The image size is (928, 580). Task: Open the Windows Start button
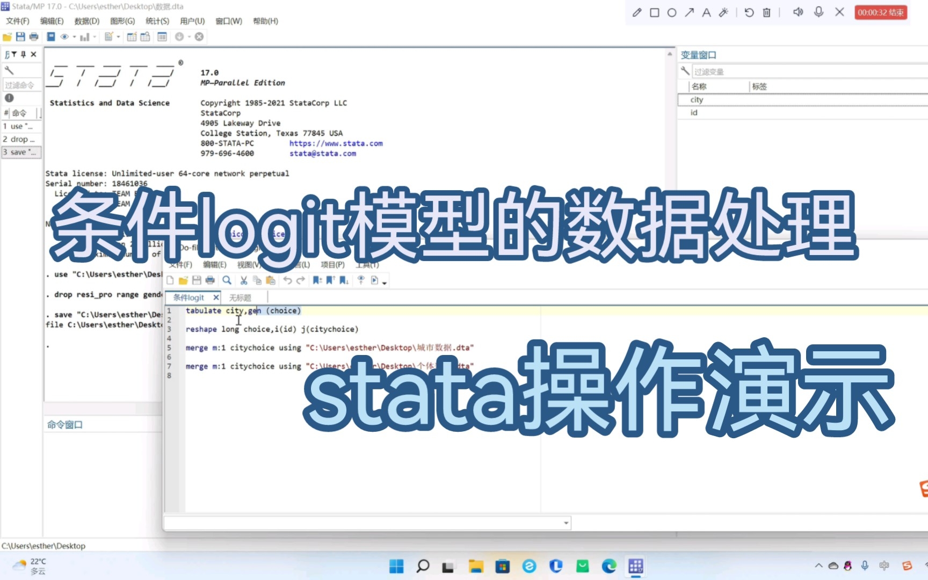pyautogui.click(x=396, y=566)
